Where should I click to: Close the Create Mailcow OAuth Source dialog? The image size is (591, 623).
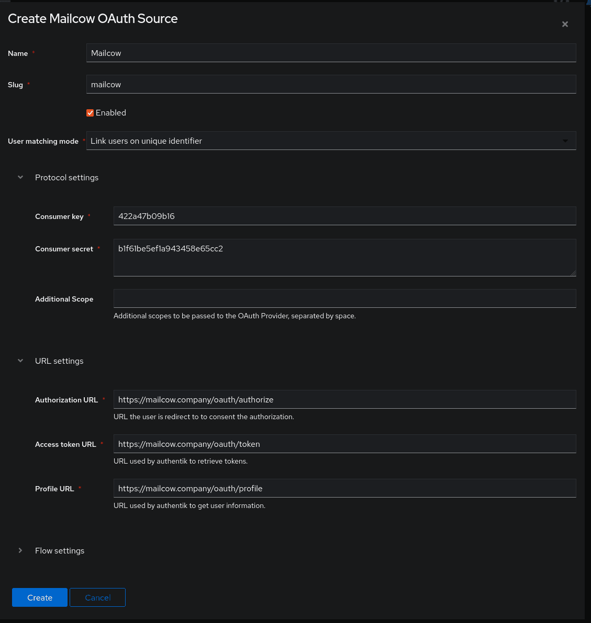point(565,24)
